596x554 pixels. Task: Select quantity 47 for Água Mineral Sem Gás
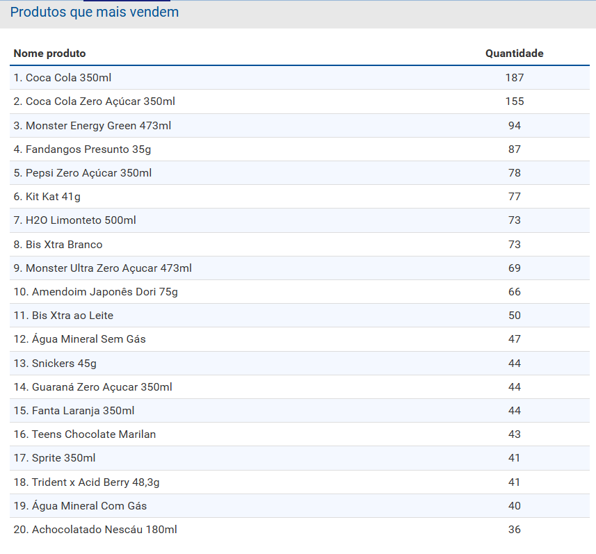(515, 339)
